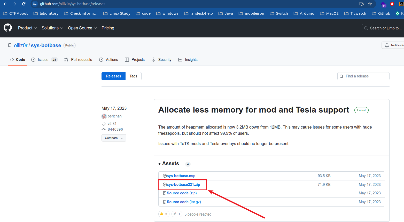Click the rocket reaction emoji

[x=175, y=214]
